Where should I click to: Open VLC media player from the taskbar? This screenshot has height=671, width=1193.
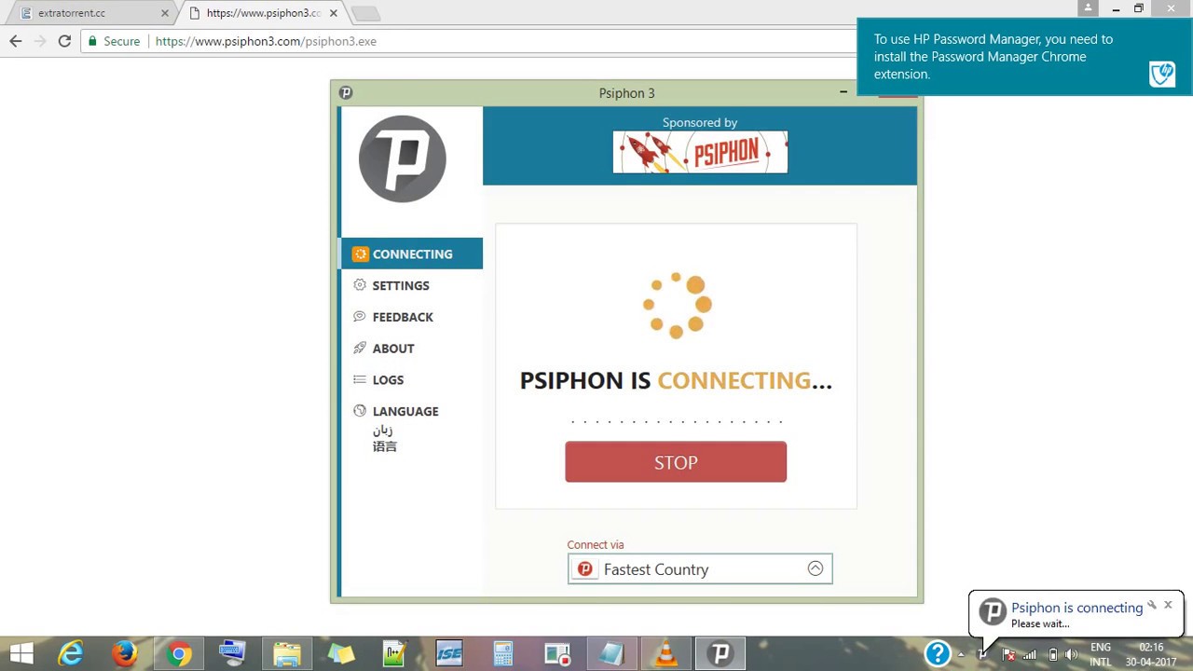coord(665,653)
